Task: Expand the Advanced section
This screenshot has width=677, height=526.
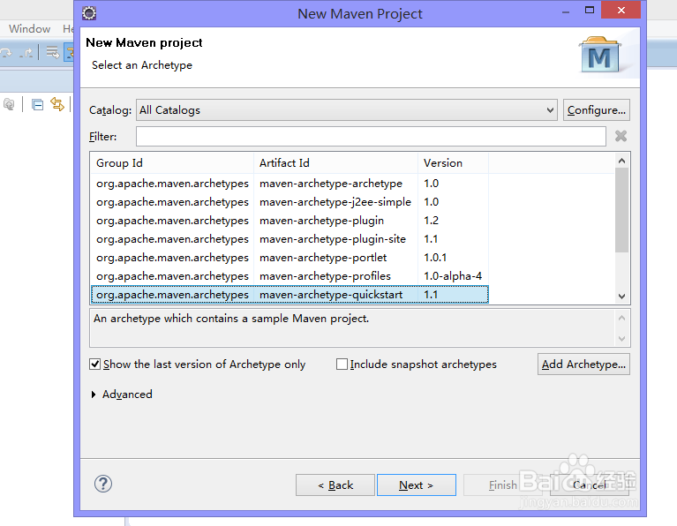Action: tap(94, 394)
